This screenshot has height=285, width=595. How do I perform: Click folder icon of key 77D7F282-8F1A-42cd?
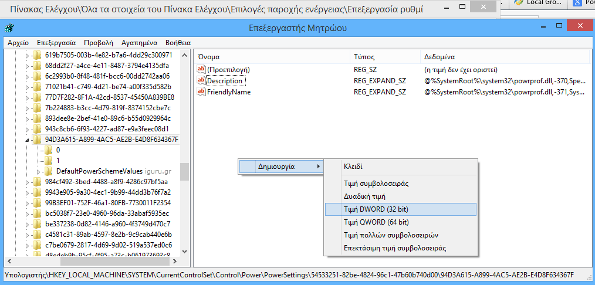coord(37,97)
